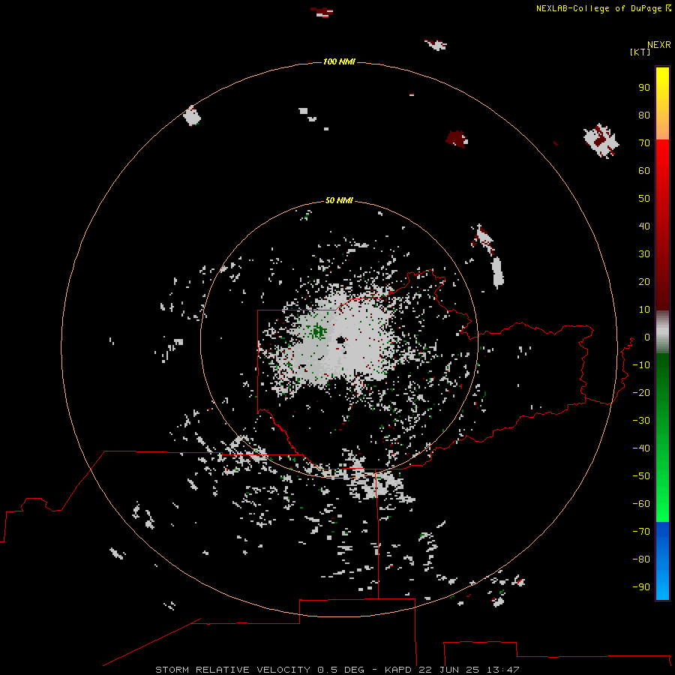Pick the yellow top segment of velocity scale

tap(662, 103)
